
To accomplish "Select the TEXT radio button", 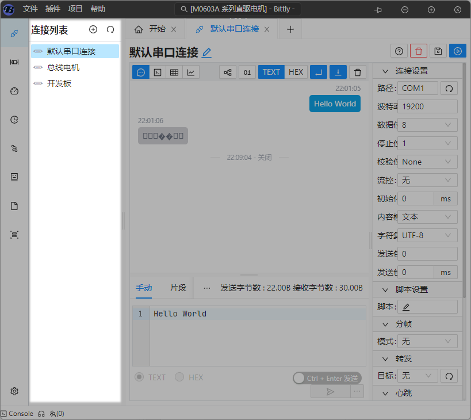I will pyautogui.click(x=139, y=377).
